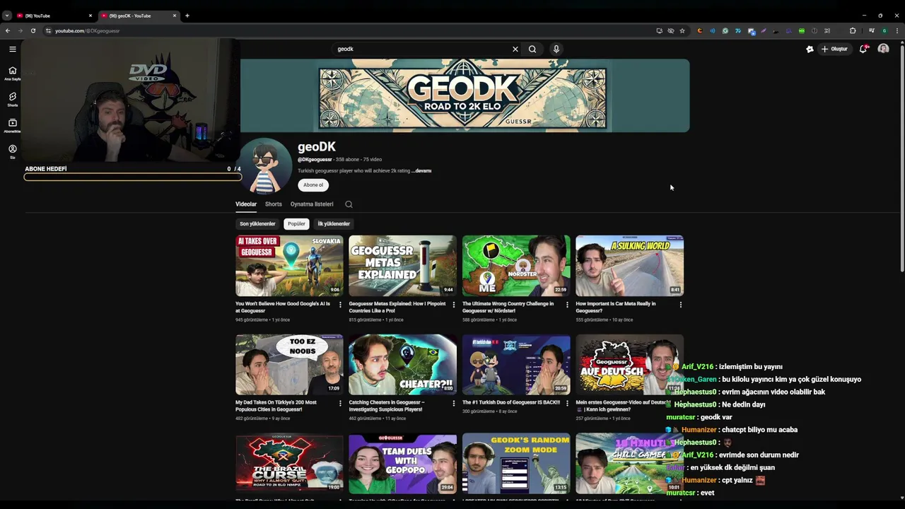Open YouTube notifications bell
Image resolution: width=905 pixels, height=509 pixels.
point(863,49)
